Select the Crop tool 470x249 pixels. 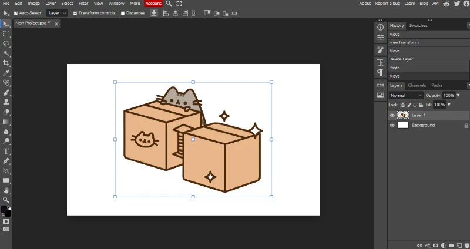click(x=6, y=63)
